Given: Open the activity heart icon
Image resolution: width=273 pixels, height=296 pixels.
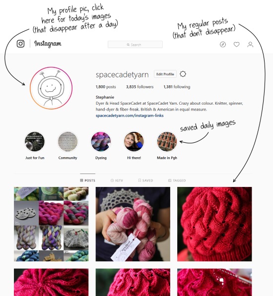Looking at the screenshot, I should [237, 45].
